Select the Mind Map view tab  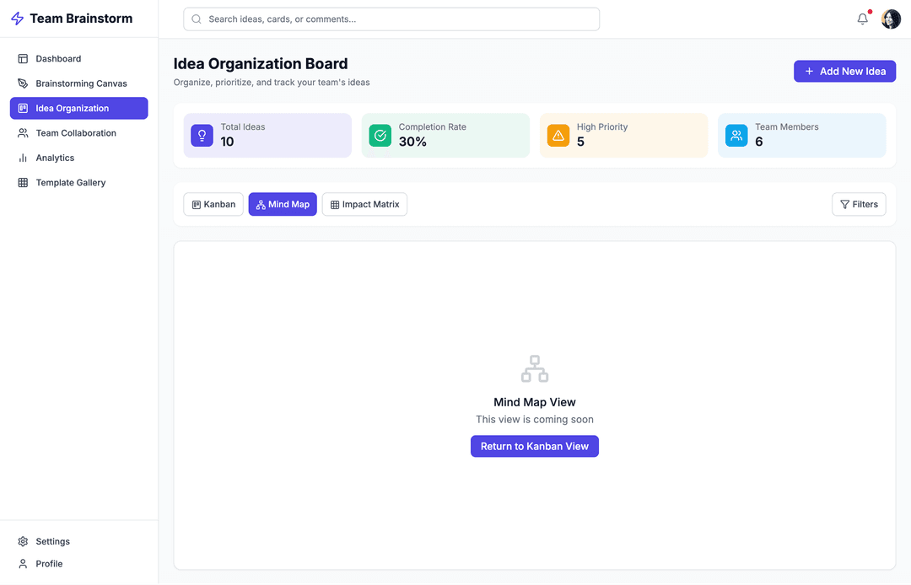tap(283, 205)
